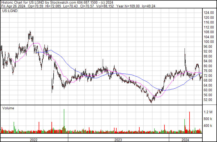Select the 2024 year label on timeline
217x142 pixels.
pyautogui.click(x=185, y=140)
